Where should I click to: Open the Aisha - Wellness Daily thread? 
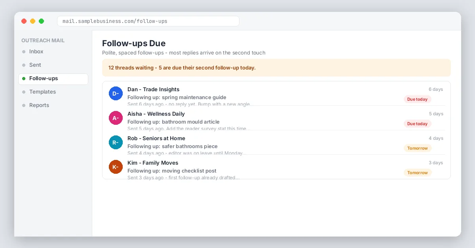(276, 118)
